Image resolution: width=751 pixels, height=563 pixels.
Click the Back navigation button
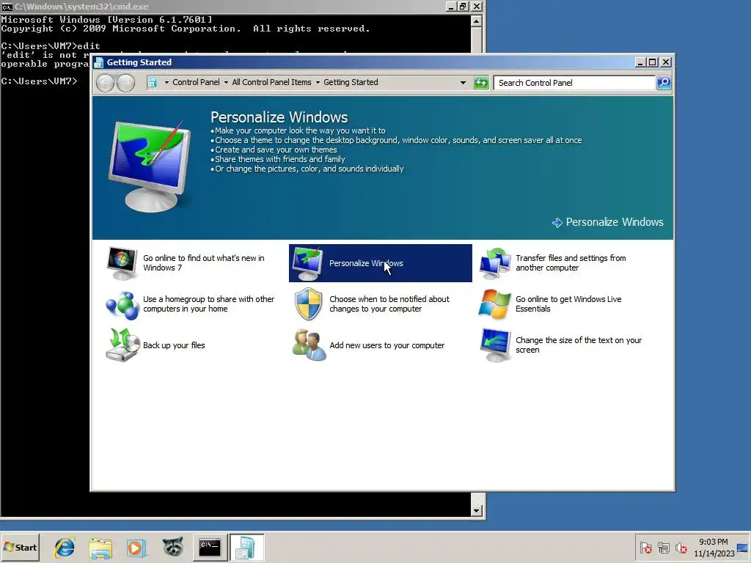[106, 83]
